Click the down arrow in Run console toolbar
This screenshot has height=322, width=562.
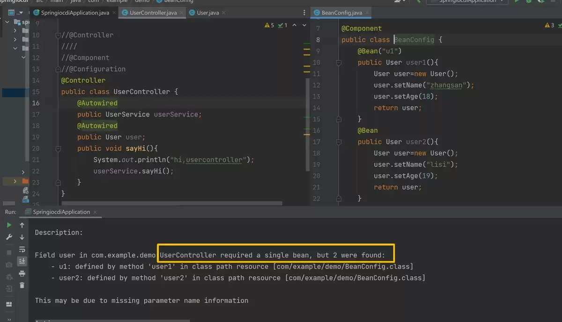click(22, 237)
